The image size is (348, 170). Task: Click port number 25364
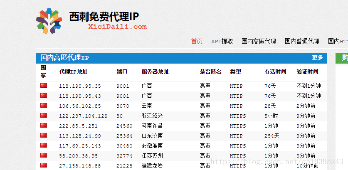pyautogui.click(x=124, y=136)
